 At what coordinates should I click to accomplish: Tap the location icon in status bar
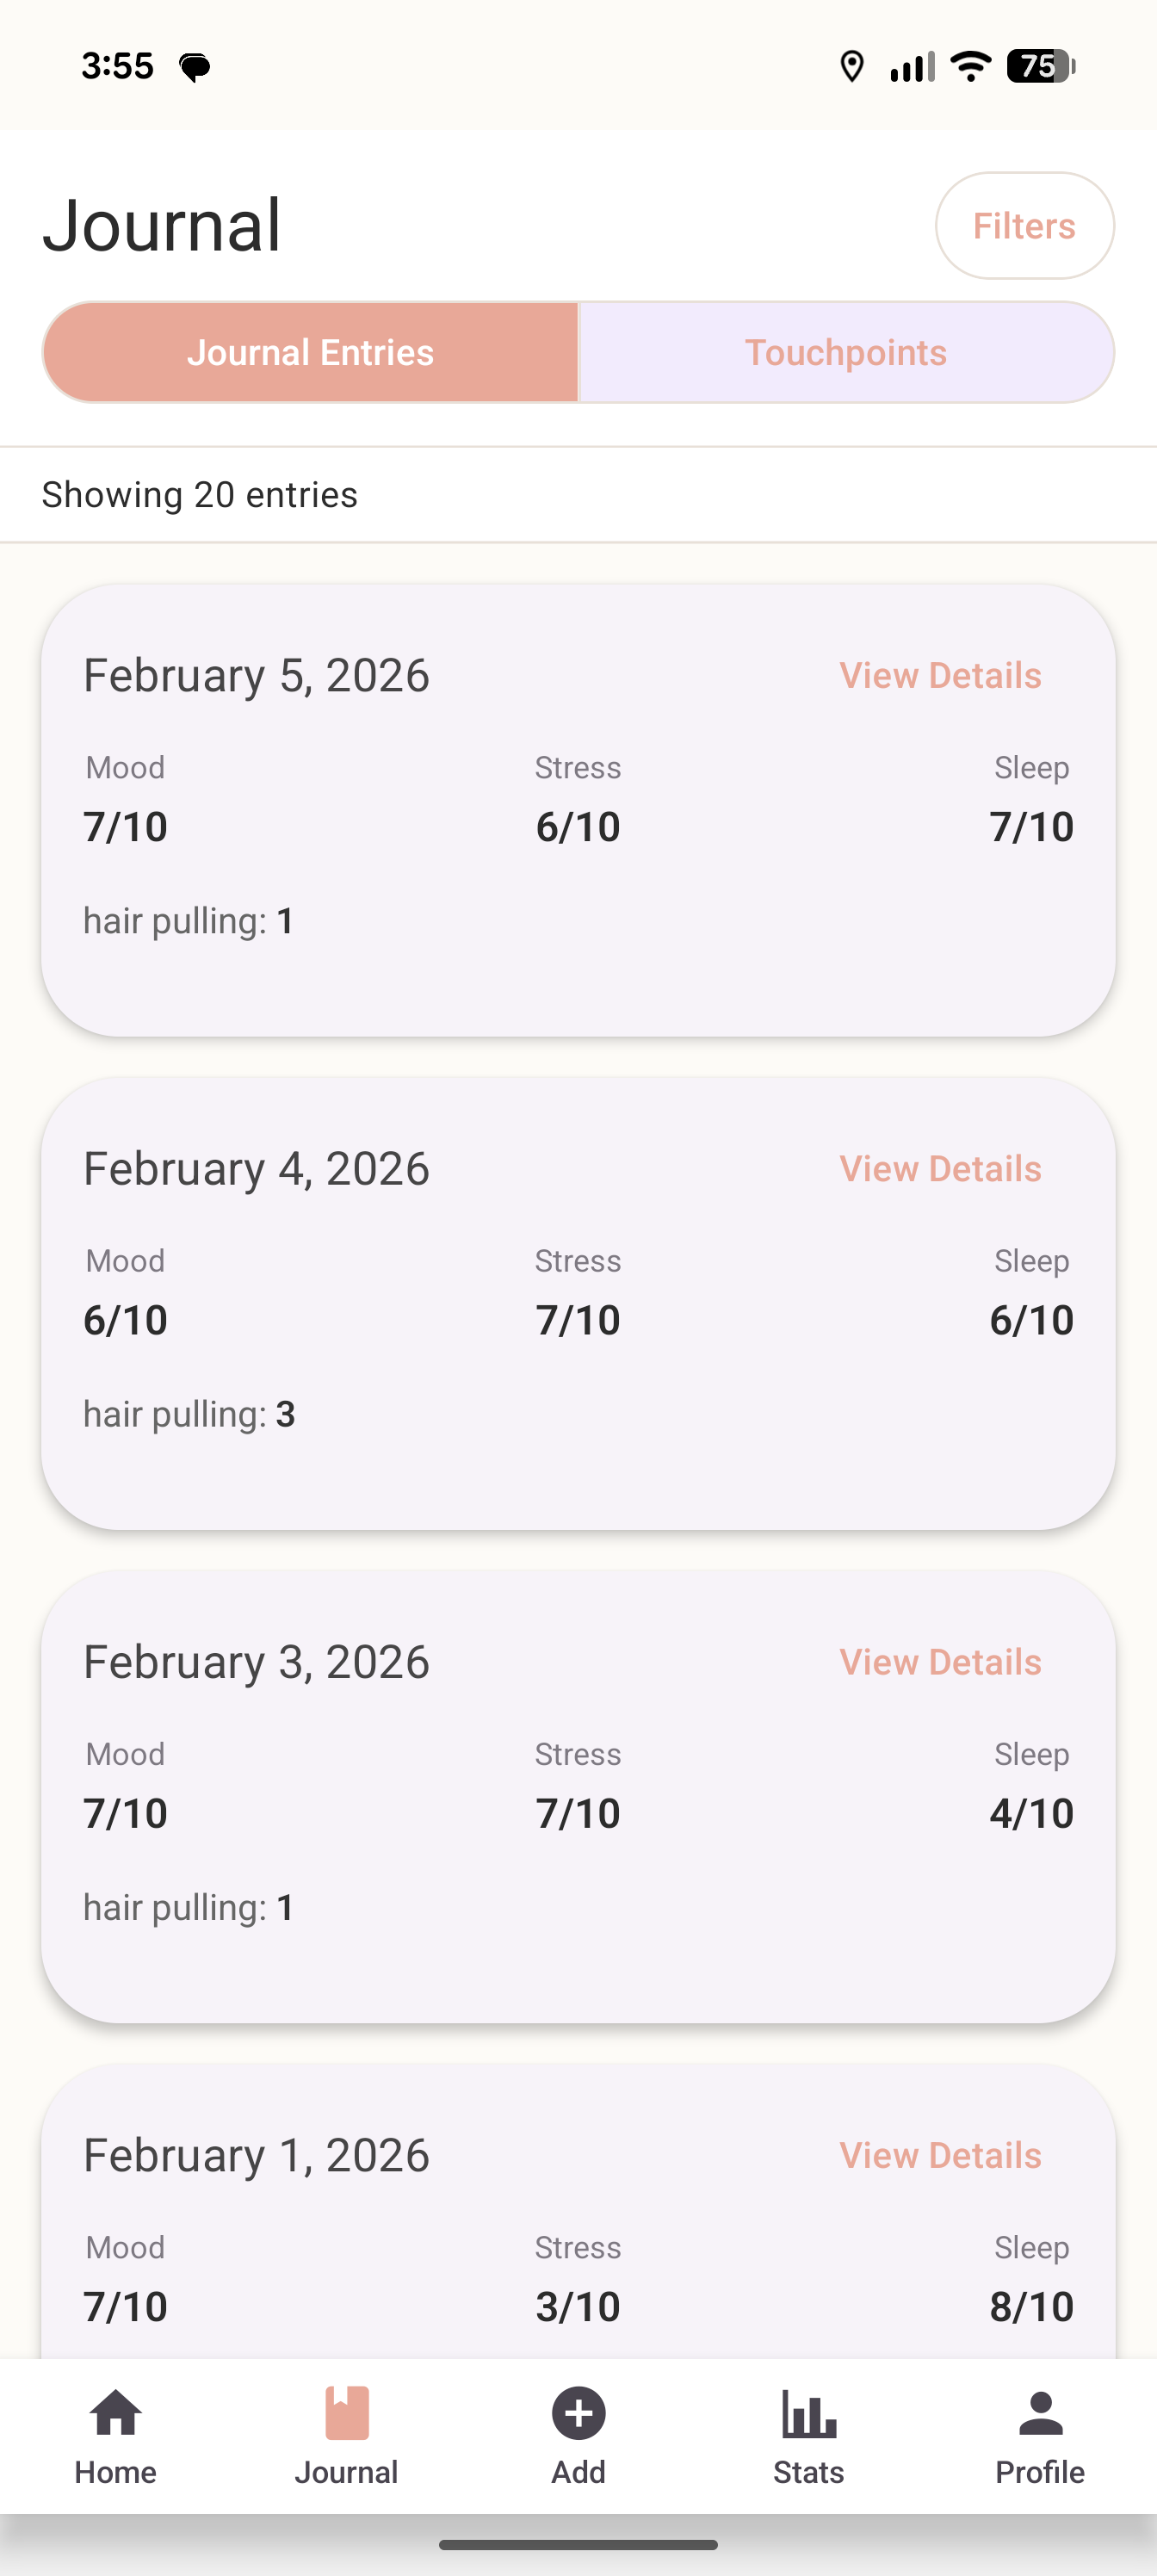tap(851, 67)
